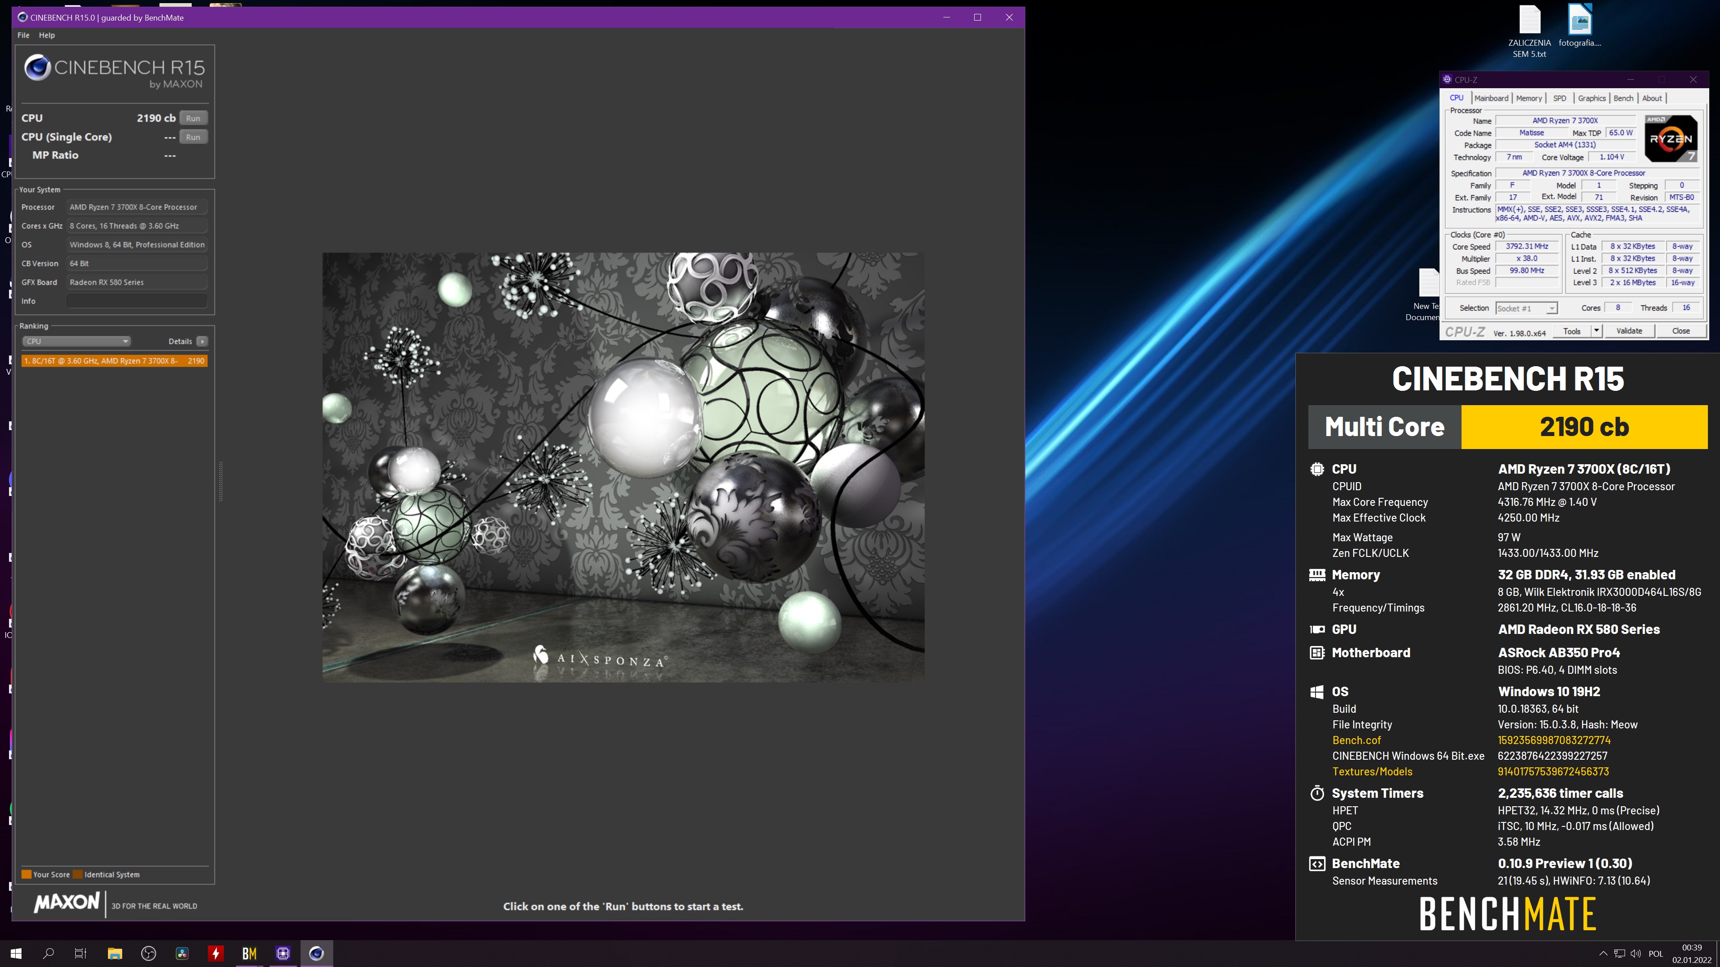
Task: Open the volume icon in system tray
Action: click(1636, 954)
